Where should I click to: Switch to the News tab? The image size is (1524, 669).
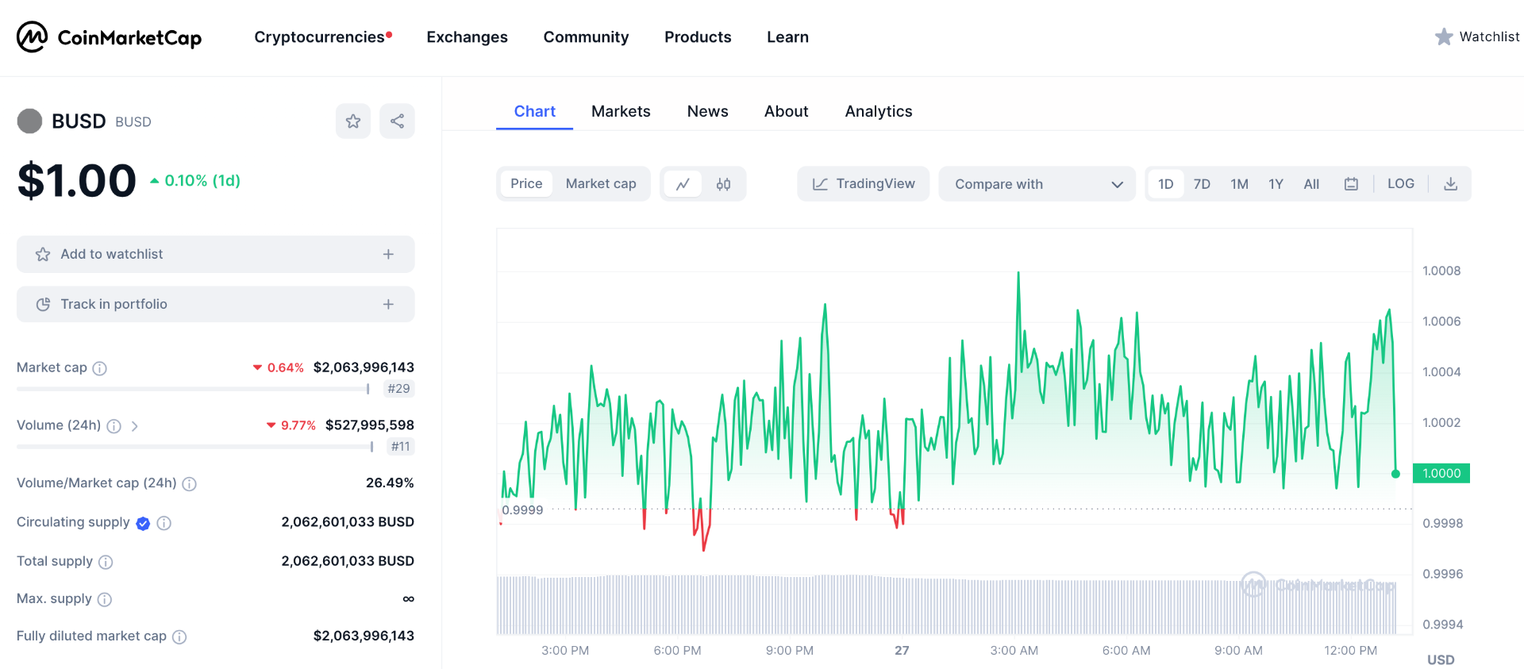(x=707, y=112)
